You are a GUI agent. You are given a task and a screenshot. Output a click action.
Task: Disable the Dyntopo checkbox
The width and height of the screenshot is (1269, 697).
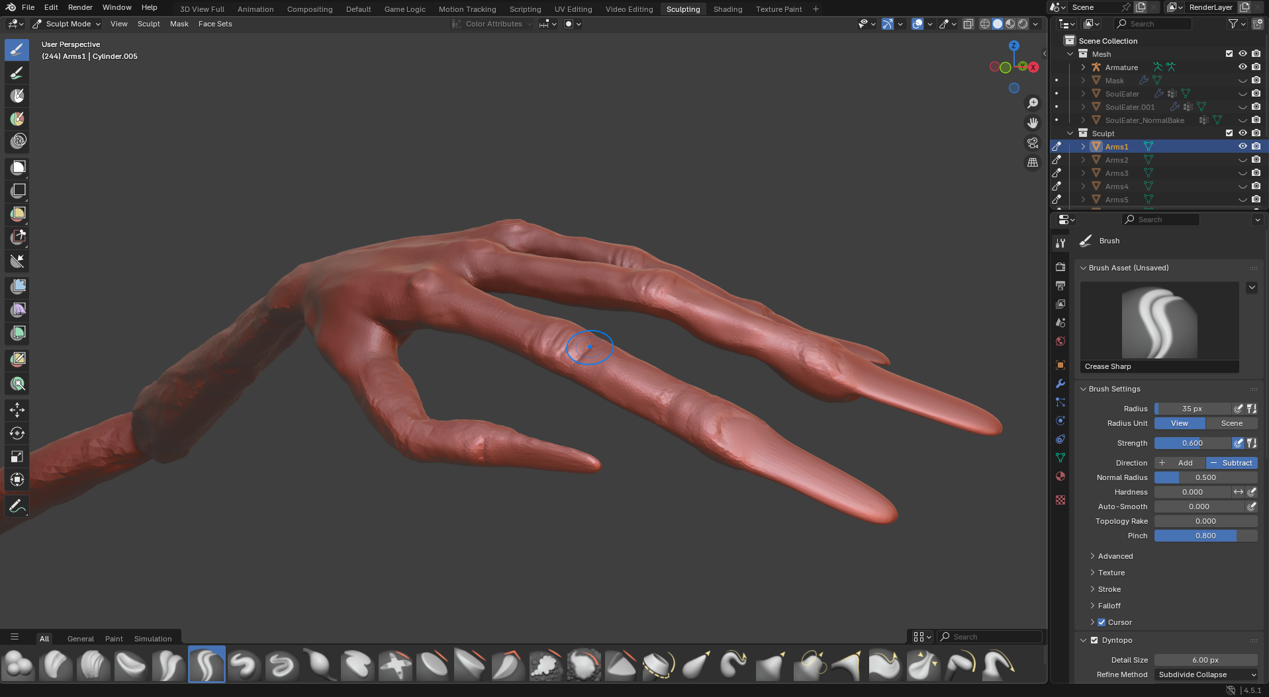(1094, 640)
